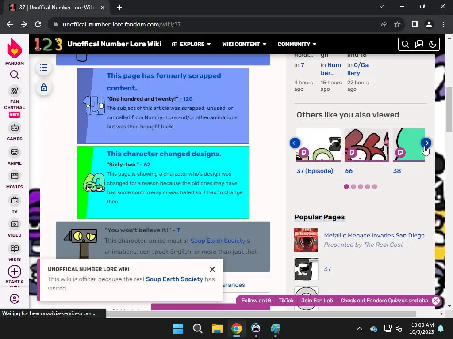Click the carousel next arrow button
Screen dimensions: 453x339
click(x=426, y=143)
